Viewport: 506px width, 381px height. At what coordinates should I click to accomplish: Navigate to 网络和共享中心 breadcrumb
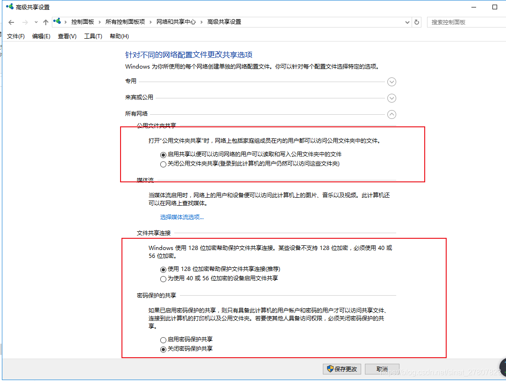(x=176, y=22)
